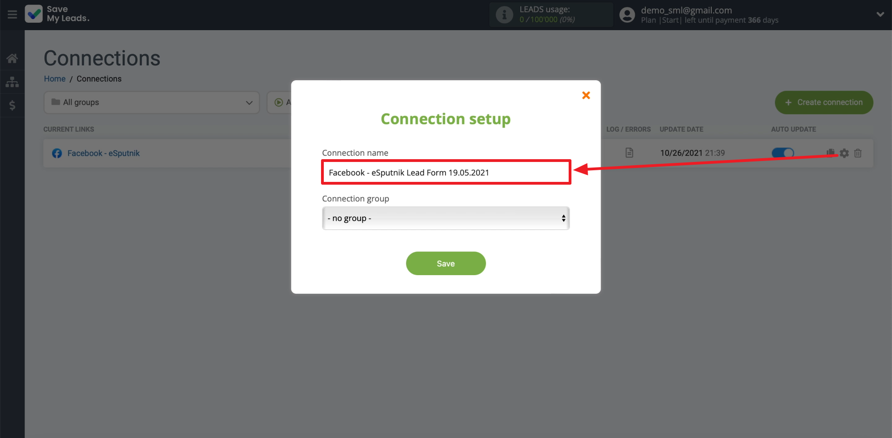The image size is (892, 438).
Task: Click the Connection name input field
Action: [x=446, y=173]
